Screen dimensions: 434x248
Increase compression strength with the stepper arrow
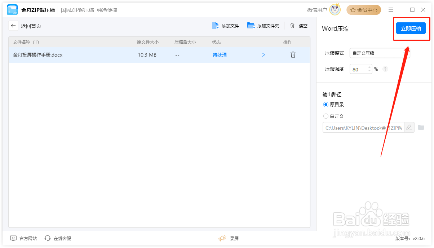[369, 67]
